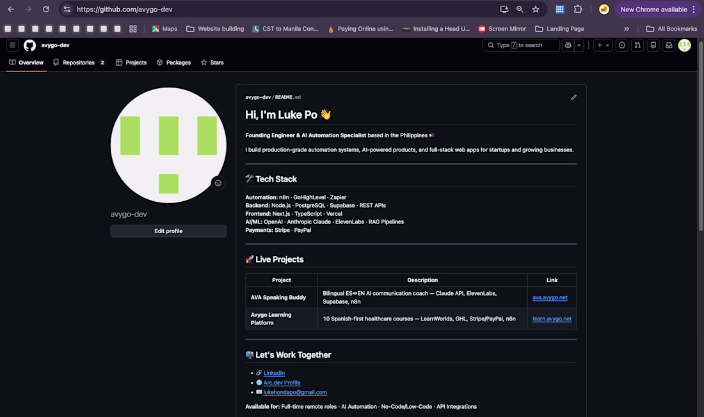Click the Avygo Learning Platform table cell

pyautogui.click(x=282, y=319)
